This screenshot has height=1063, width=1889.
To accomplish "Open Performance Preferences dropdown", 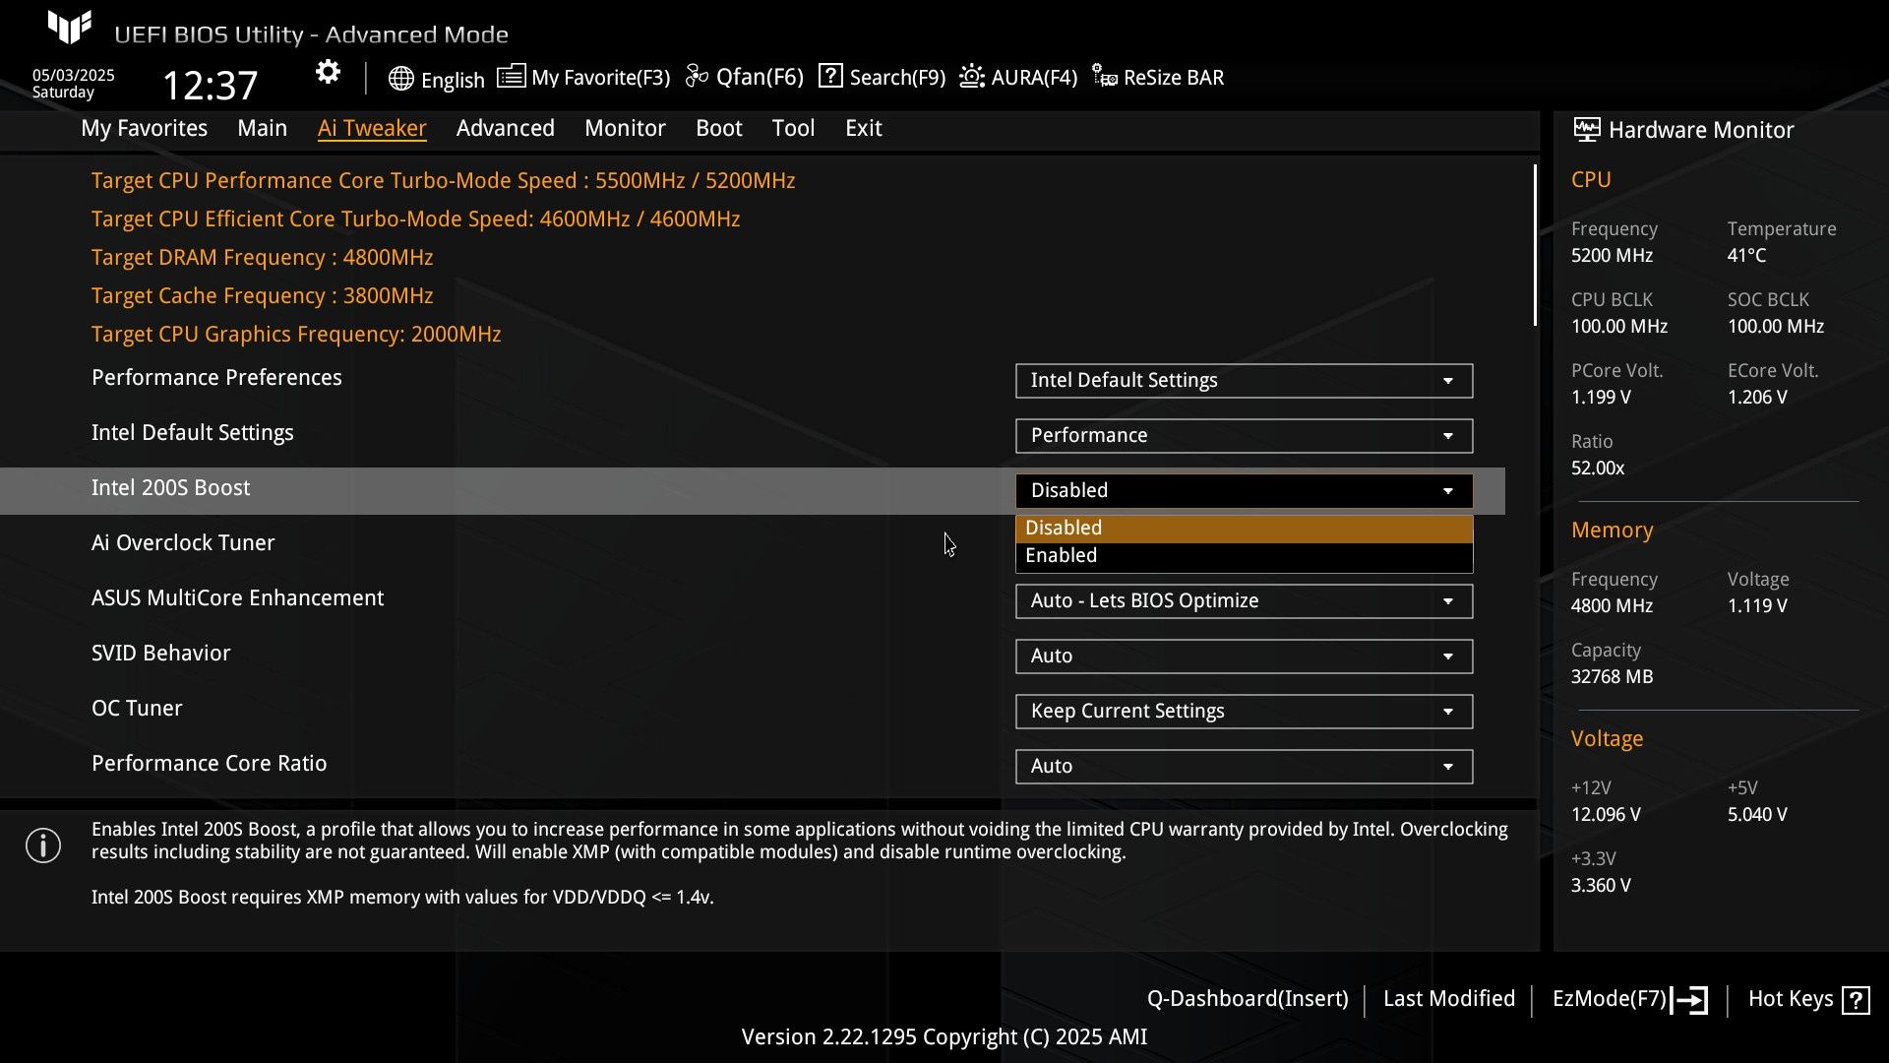I will click(1244, 381).
